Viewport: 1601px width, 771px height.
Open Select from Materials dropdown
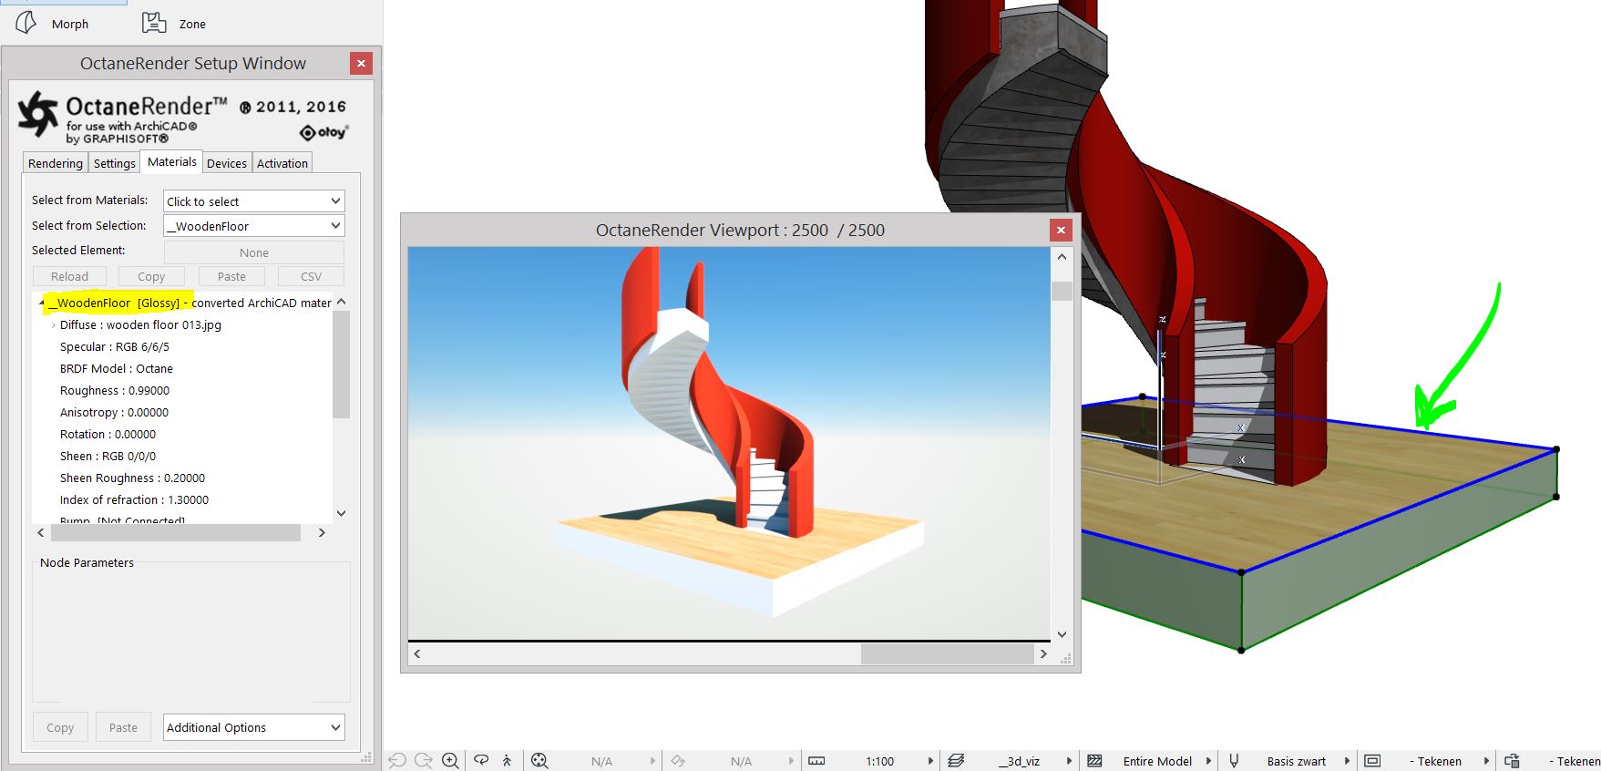click(x=254, y=201)
